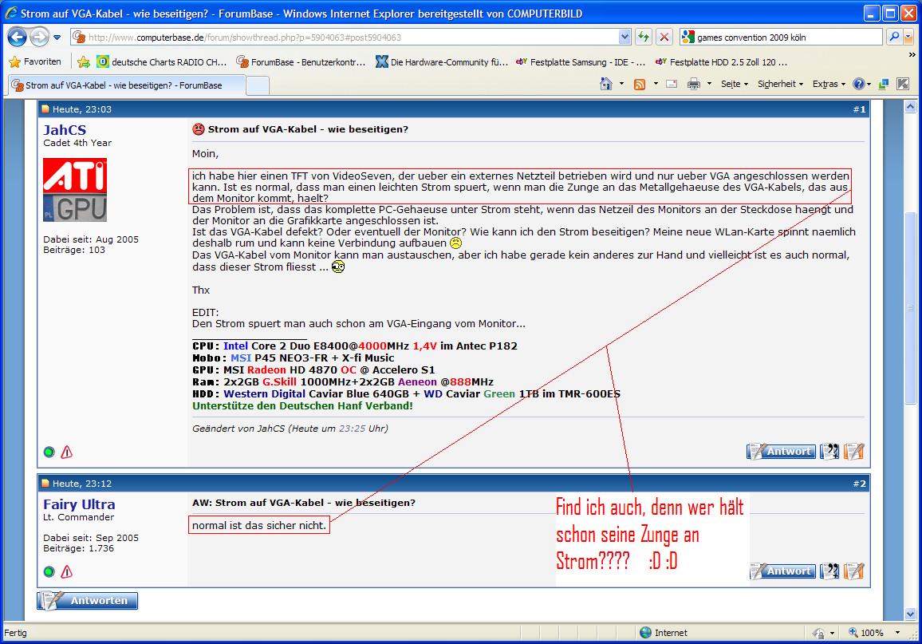The image size is (922, 644).
Task: Click the 'Cadet 4th Year' rank text
Action: pos(77,143)
